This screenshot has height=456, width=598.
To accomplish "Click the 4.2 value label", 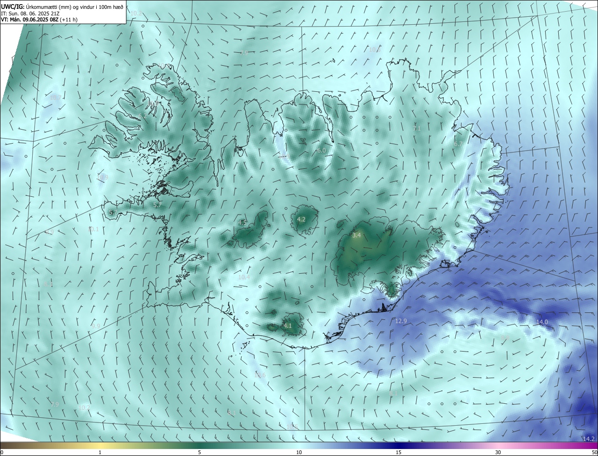I will 301,219.
